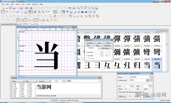Image resolution: width=171 pixels, height=103 pixels.
Task: Enable the vrt2 feature checkbox
Action: coord(28,96)
